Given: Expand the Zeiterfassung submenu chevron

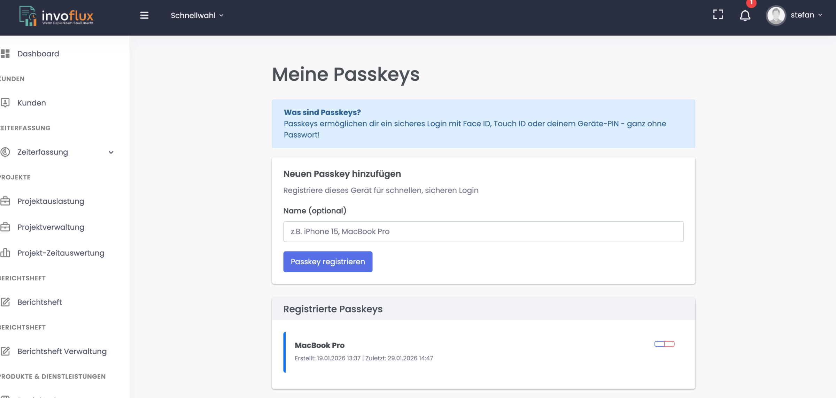Looking at the screenshot, I should pyautogui.click(x=111, y=152).
